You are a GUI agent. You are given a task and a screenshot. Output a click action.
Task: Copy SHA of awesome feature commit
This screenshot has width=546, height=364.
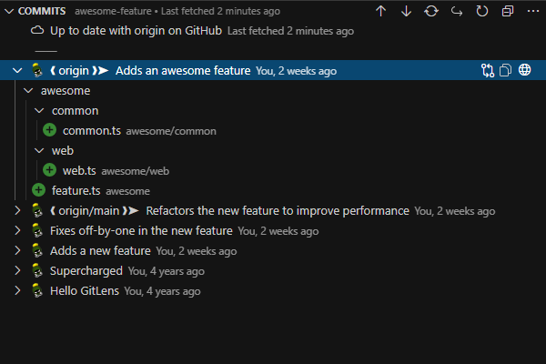point(506,70)
